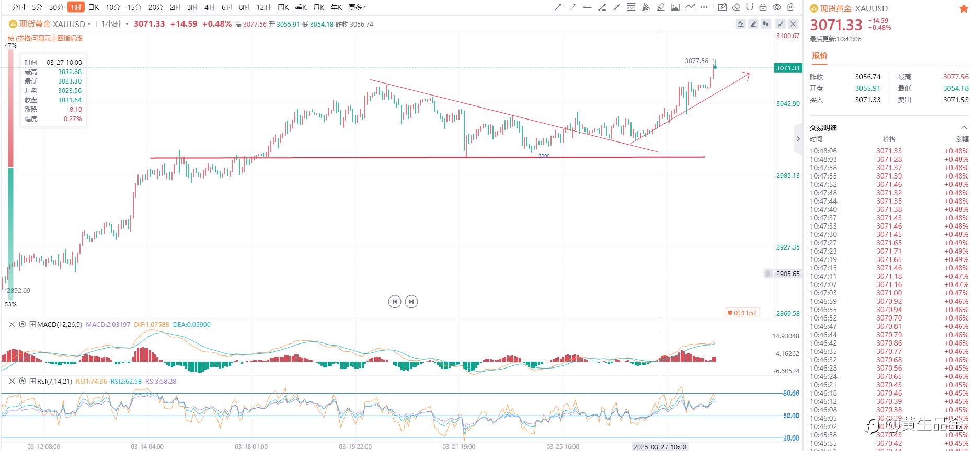Click the orange favorite star icon
Screen dimensions: 975x451
pyautogui.click(x=963, y=9)
